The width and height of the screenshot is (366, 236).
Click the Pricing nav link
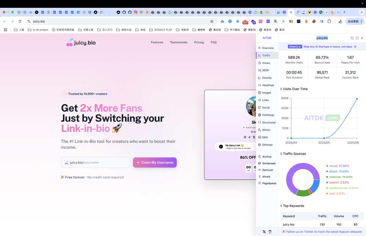tap(199, 42)
